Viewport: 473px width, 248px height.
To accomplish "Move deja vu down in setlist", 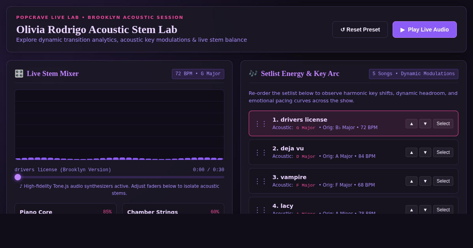I will (425, 152).
